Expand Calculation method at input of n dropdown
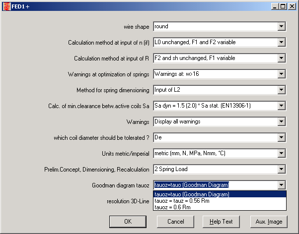Screen dimensions: 299x234 pyautogui.click(x=281, y=43)
